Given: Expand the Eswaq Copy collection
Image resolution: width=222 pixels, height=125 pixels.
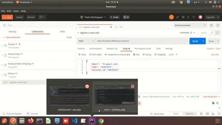Looking at the screenshot, I should pos(2,56).
